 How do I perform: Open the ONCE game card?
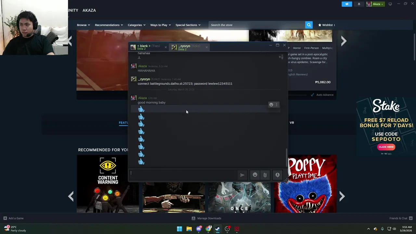pyautogui.click(x=239, y=197)
